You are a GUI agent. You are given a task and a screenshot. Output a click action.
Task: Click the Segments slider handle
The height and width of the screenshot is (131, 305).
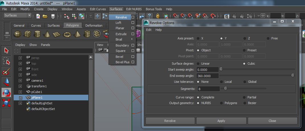[x=226, y=88]
